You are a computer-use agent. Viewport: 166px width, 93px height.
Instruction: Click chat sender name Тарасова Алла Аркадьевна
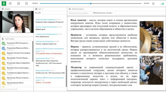45,41
